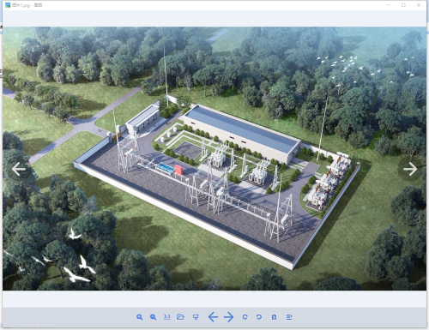Rotate the image counterclockwise
Image resolution: width=429 pixels, height=330 pixels.
(x=259, y=317)
